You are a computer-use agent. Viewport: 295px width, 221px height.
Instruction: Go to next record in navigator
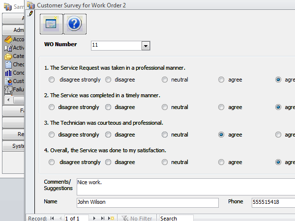click(95, 218)
